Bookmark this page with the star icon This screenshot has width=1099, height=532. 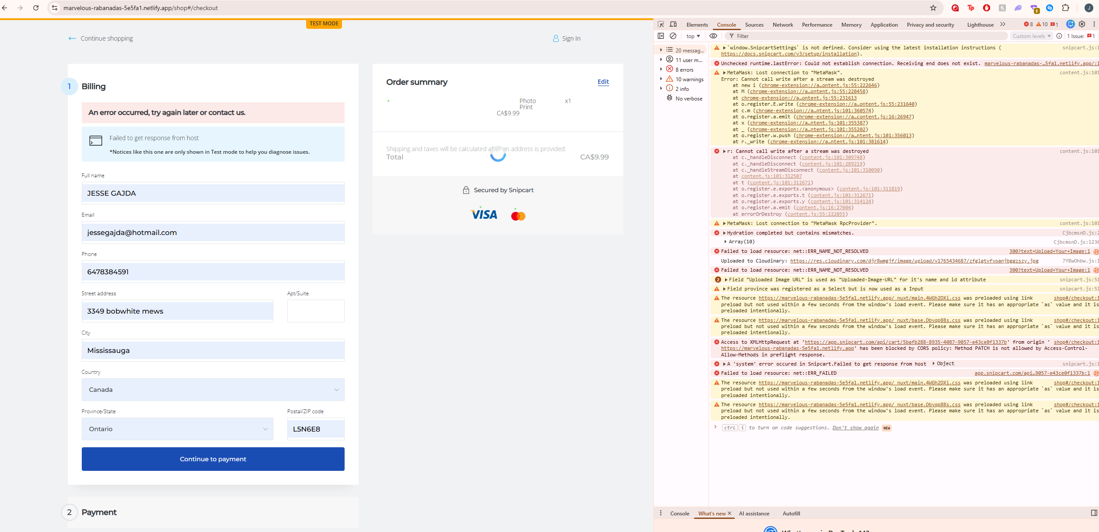(x=933, y=8)
